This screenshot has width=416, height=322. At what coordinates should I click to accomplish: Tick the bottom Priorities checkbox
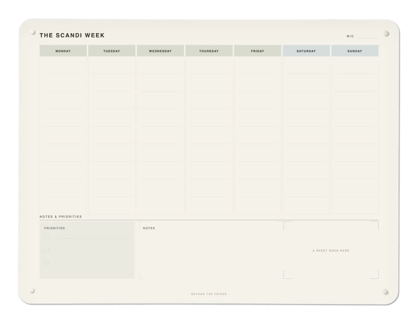click(x=46, y=262)
